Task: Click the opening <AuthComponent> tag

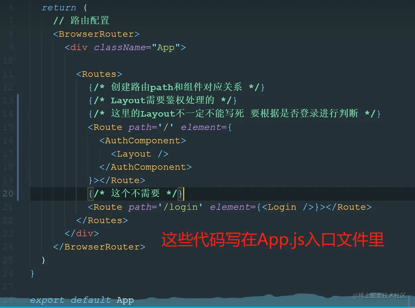Action: [143, 140]
